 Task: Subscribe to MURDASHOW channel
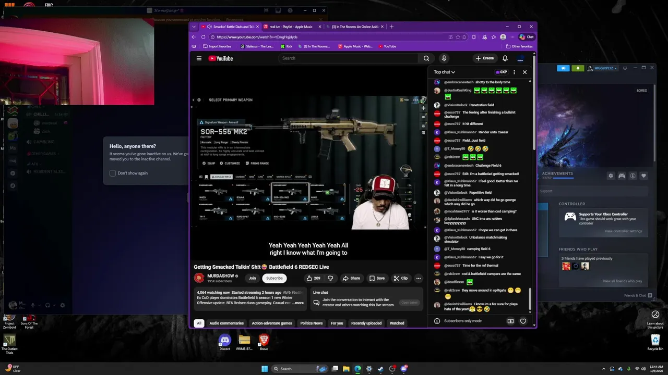(274, 278)
